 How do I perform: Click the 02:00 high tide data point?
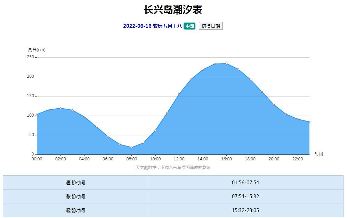(x=60, y=108)
